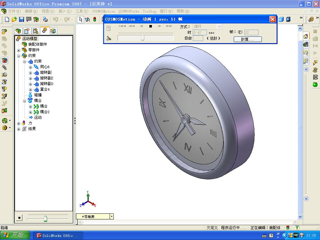Select 旋转副3 tree item
The image size is (320, 240).
coord(47,84)
